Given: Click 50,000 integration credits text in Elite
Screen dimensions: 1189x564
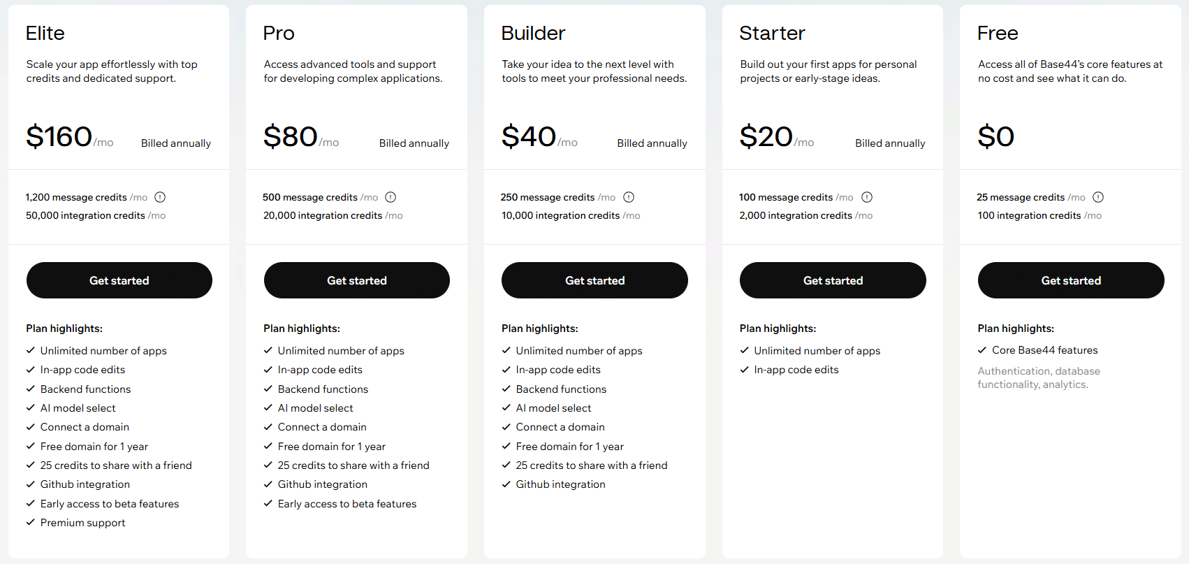Looking at the screenshot, I should (85, 215).
